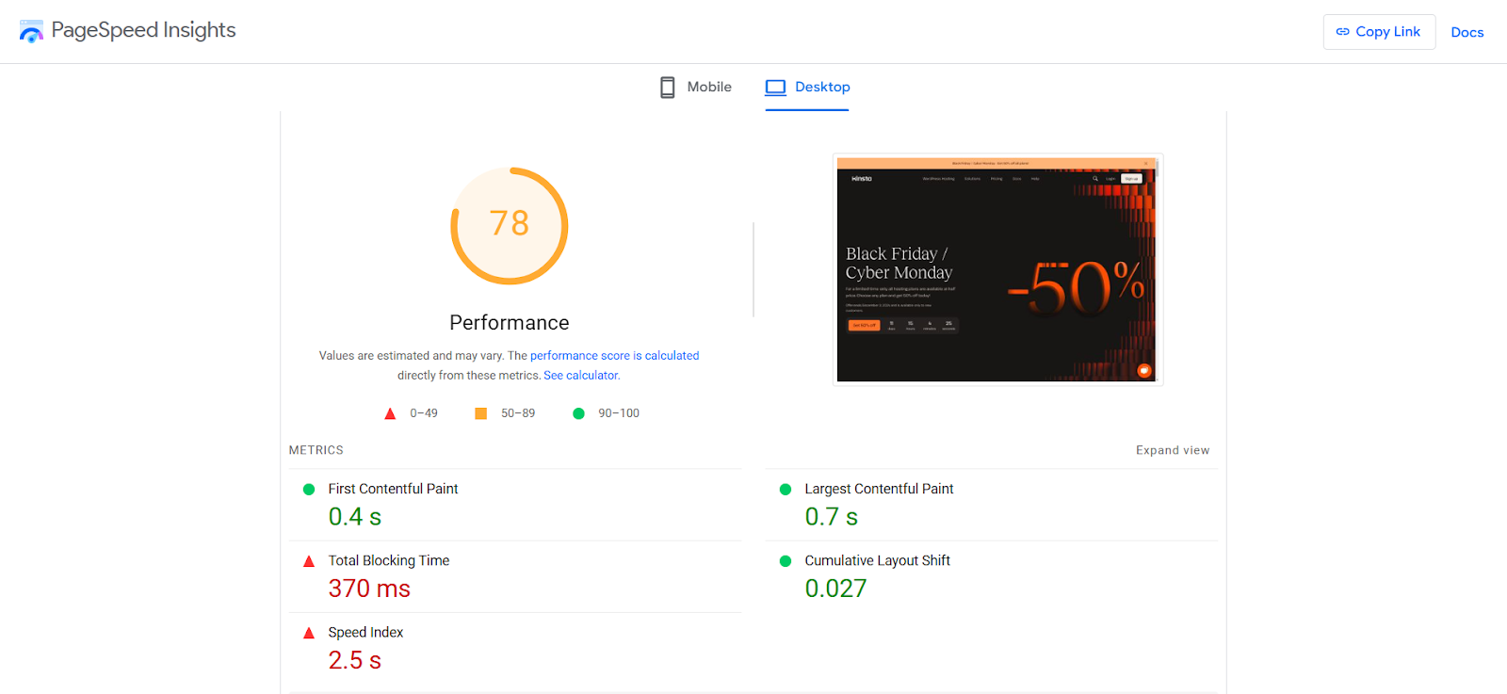Image resolution: width=1507 pixels, height=694 pixels.
Task: Click the 0.027 metric value
Action: [x=835, y=589]
